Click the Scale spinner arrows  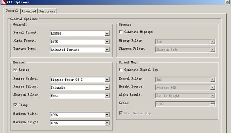(x=213, y=104)
